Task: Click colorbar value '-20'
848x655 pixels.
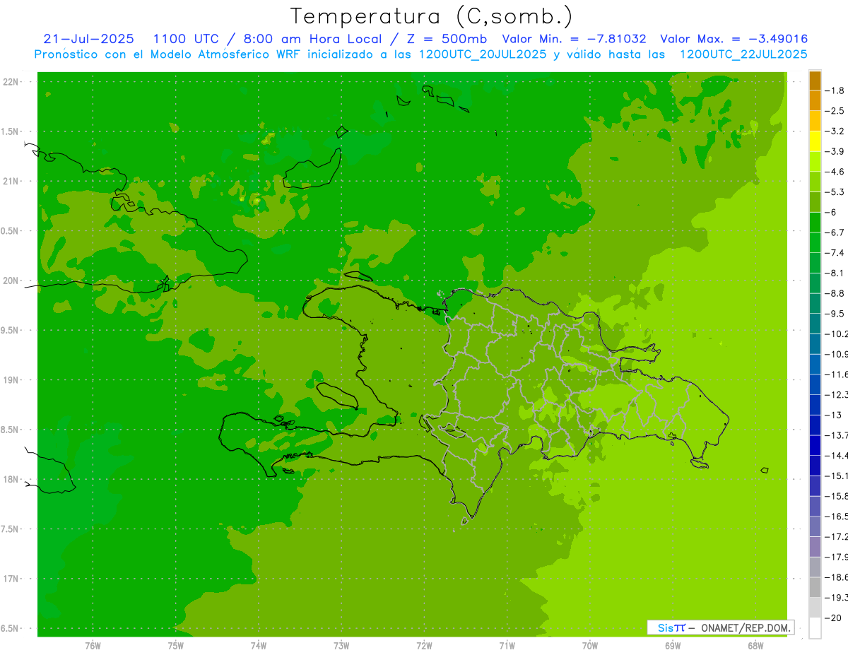Action: click(834, 618)
